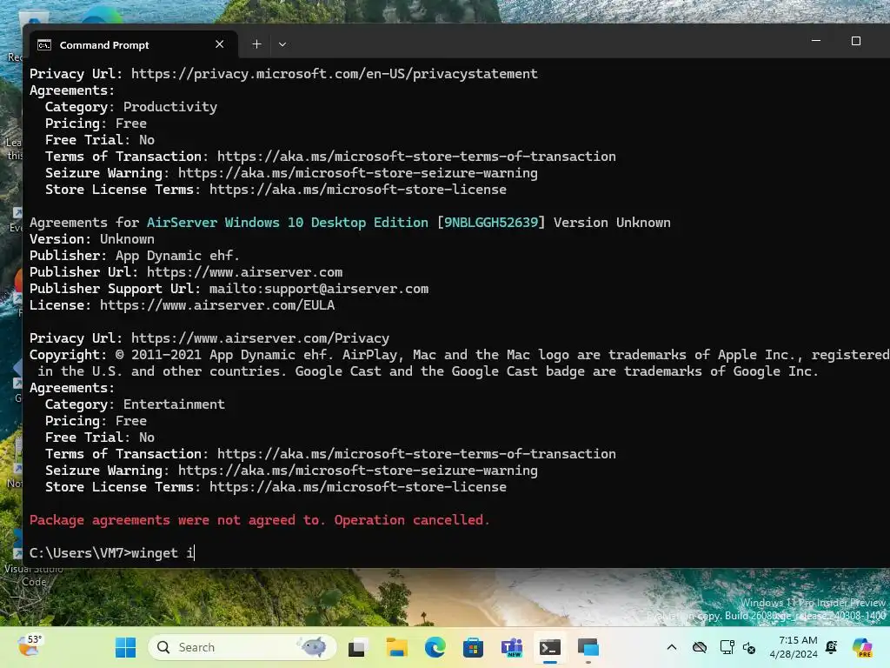
Task: Click the search highlight fish icon
Action: 313,646
